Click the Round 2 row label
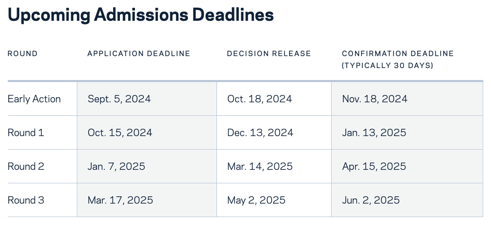Screen dimensions: 491x228 pyautogui.click(x=25, y=166)
